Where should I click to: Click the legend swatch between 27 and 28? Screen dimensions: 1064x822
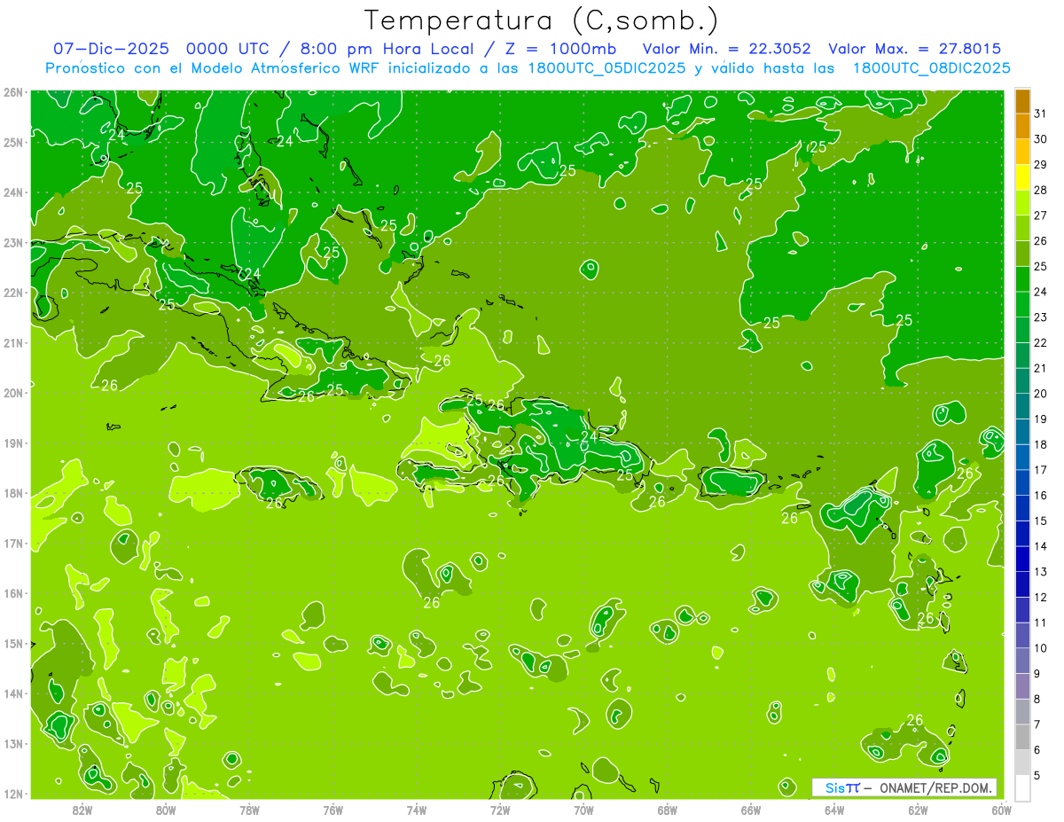click(1022, 202)
